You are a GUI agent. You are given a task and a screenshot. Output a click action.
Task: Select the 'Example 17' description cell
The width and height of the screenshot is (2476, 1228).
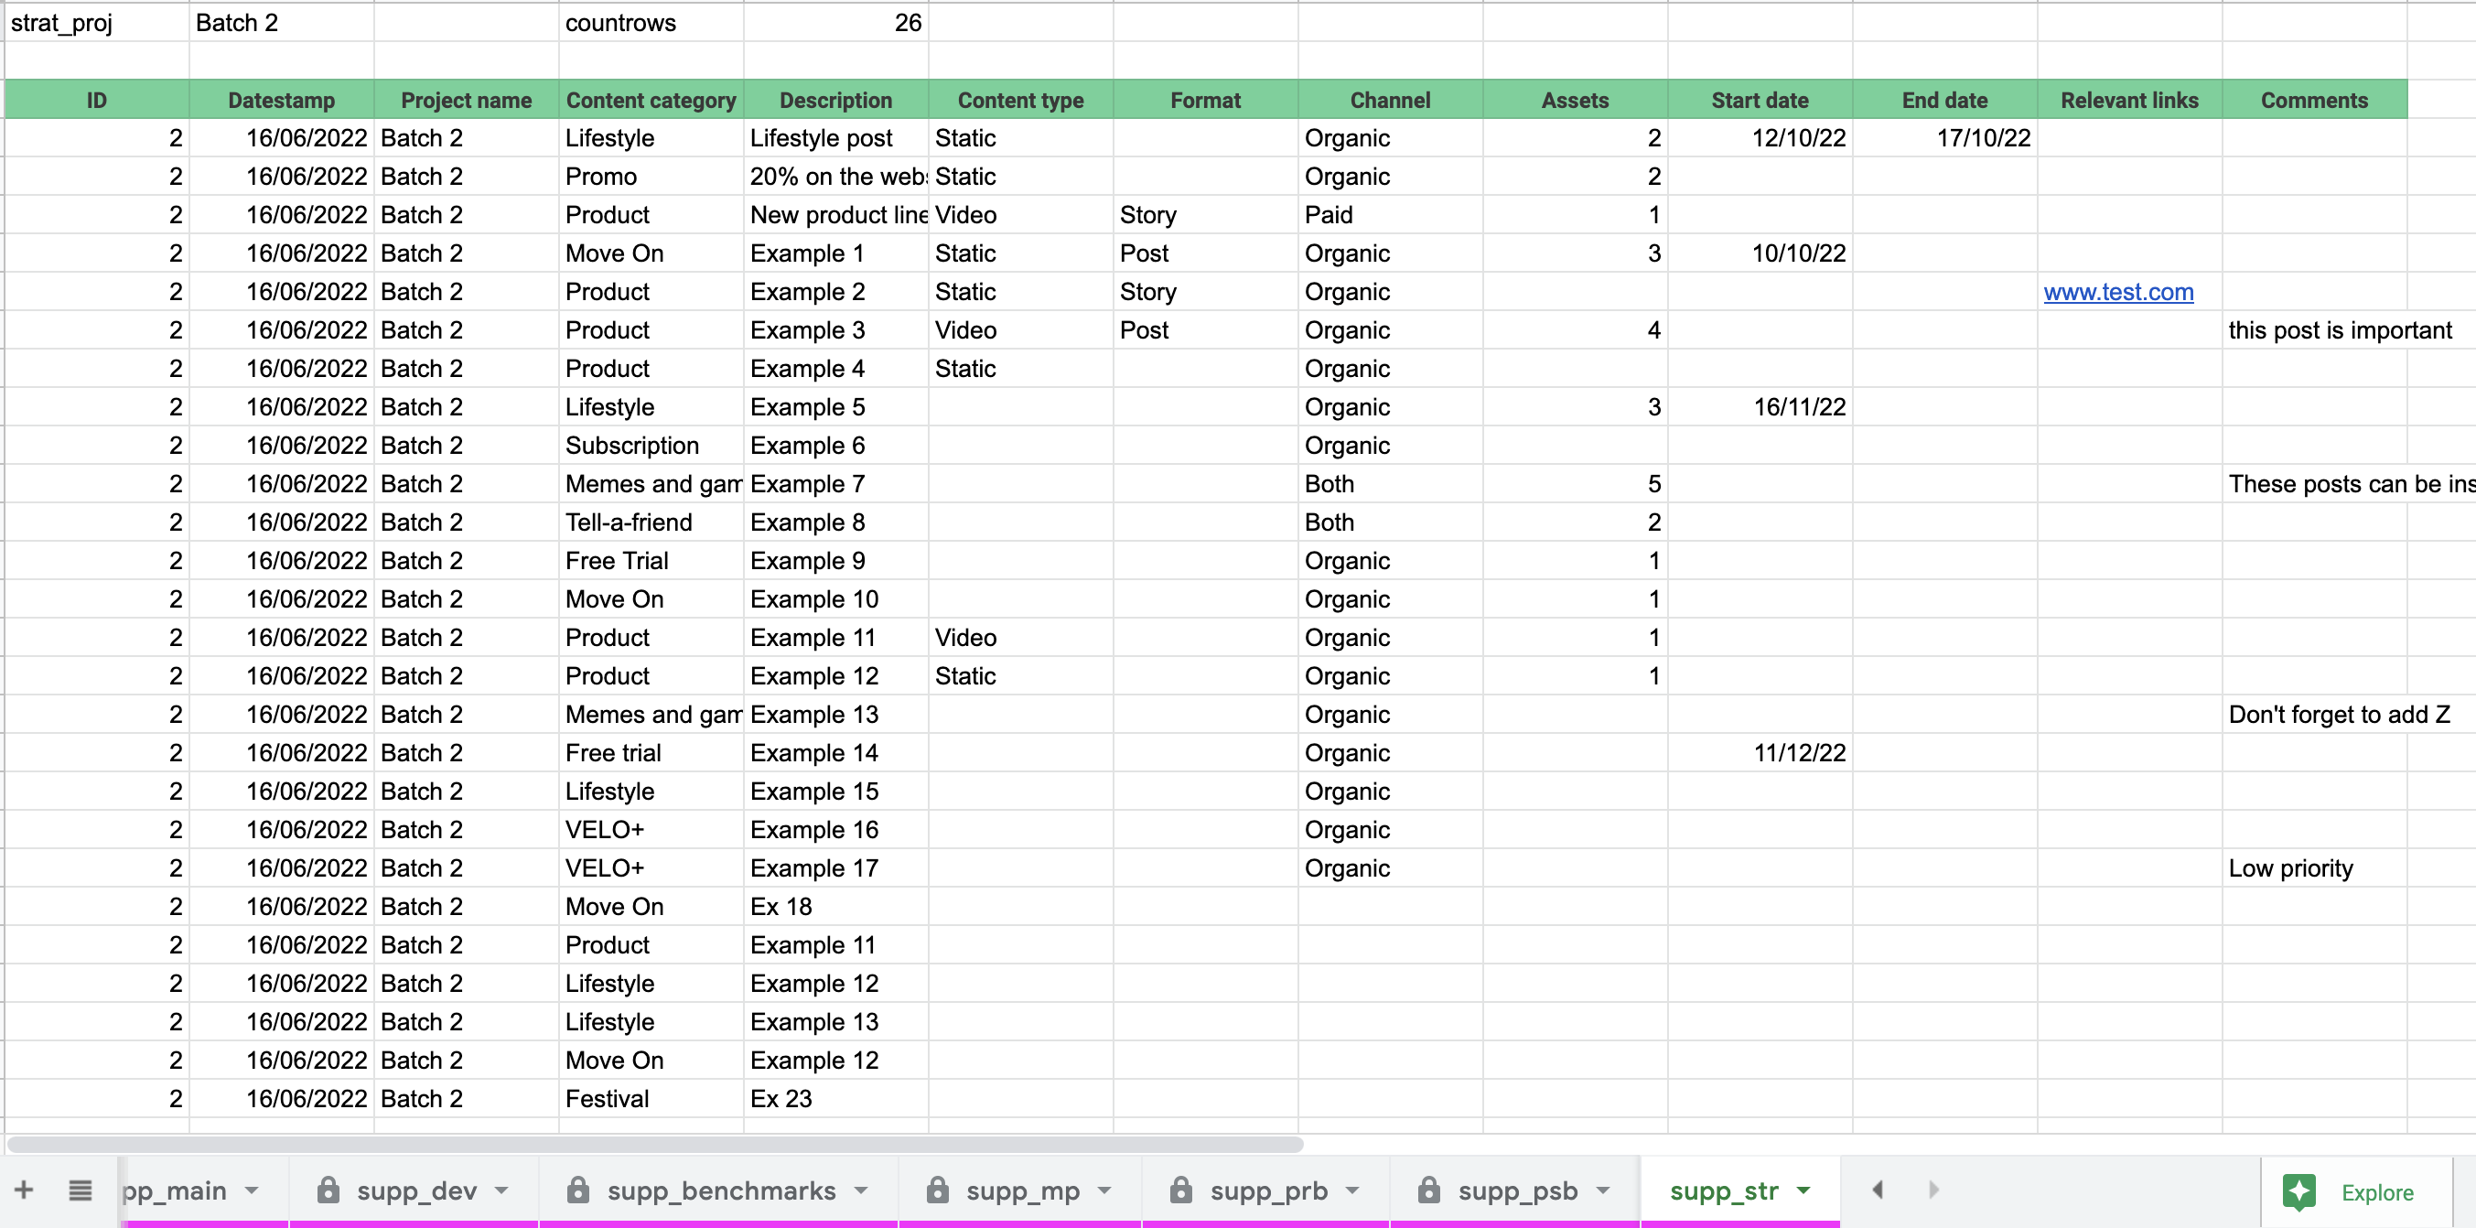pos(836,868)
